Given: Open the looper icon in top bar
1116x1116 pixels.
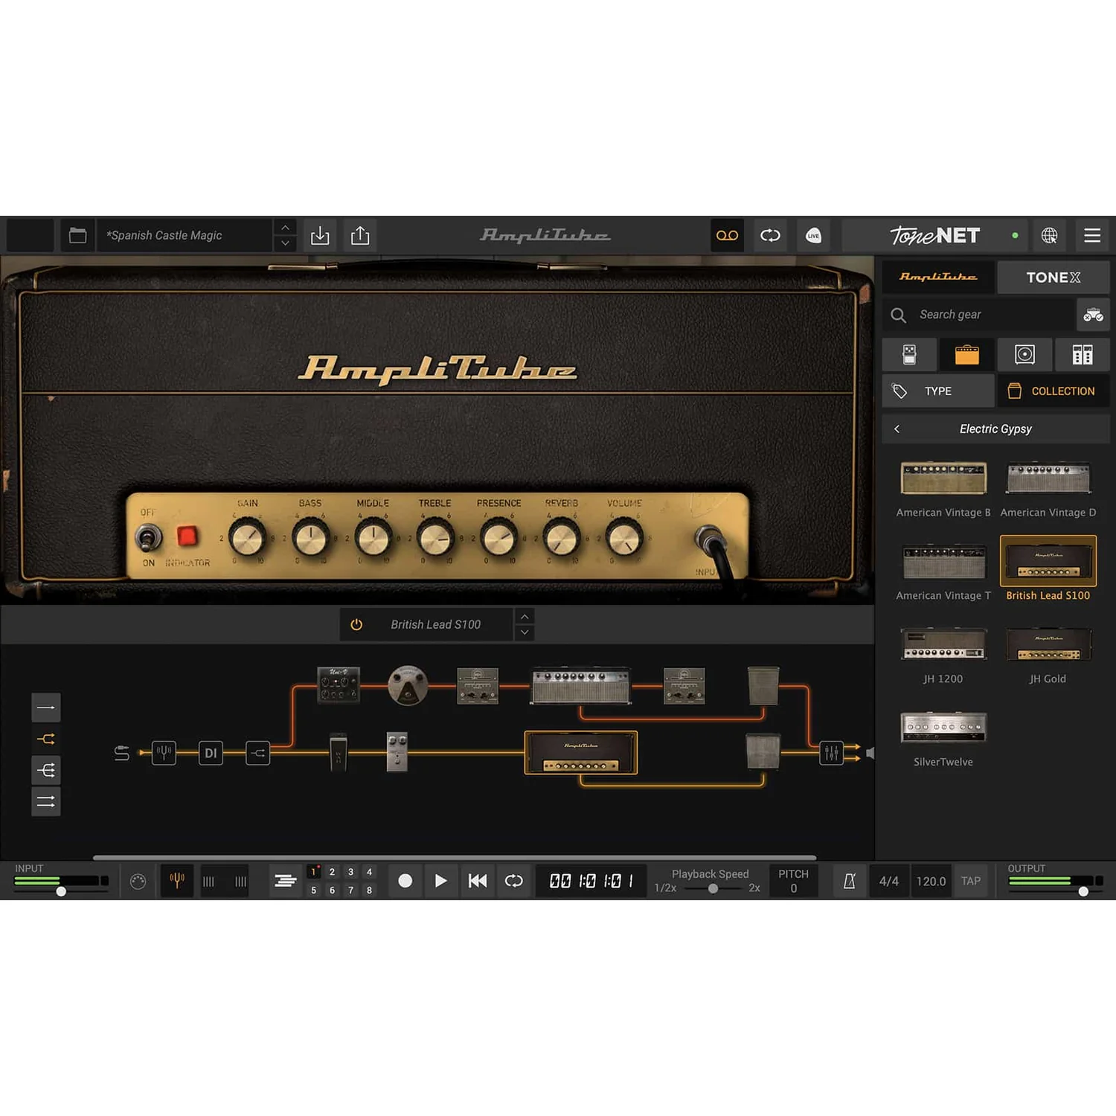Looking at the screenshot, I should pos(770,236).
